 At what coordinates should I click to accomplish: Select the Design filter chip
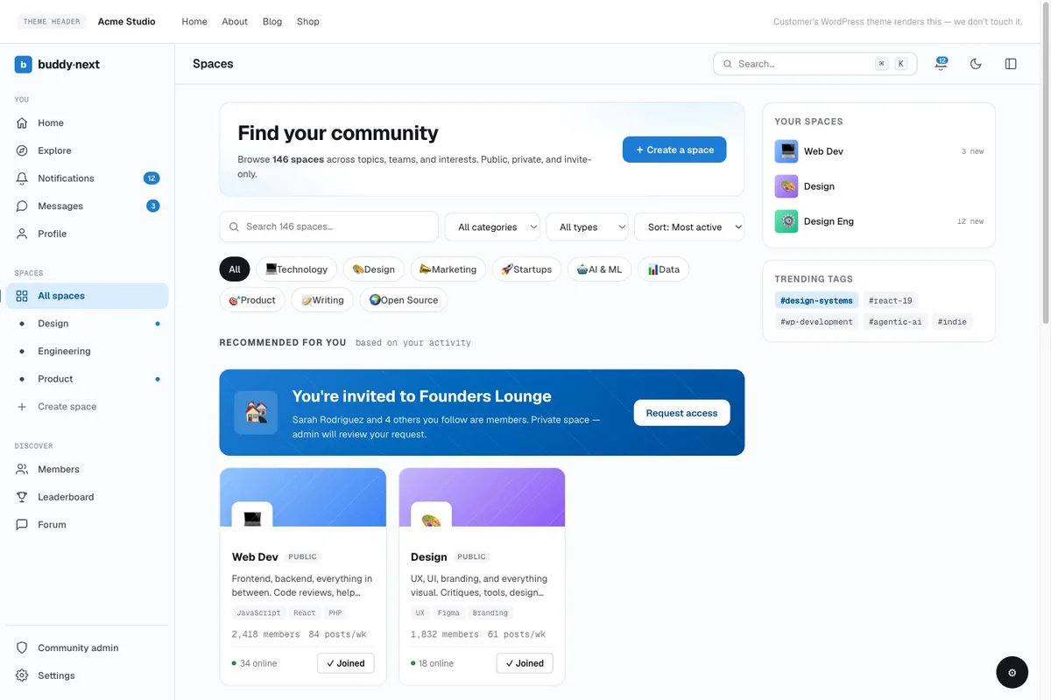tap(374, 269)
